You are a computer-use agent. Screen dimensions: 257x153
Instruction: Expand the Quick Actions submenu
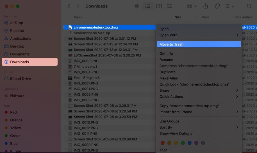coord(199,97)
